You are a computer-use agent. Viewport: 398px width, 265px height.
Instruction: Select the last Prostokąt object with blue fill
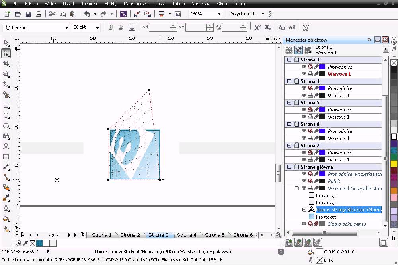[326, 217]
